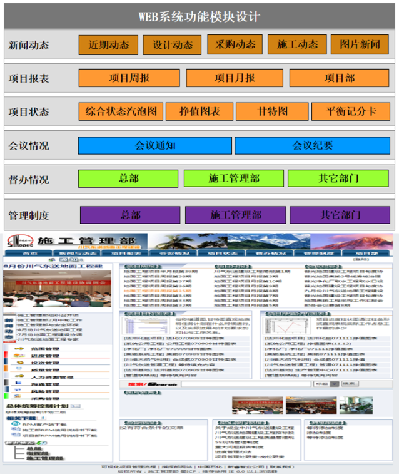Open the 督办情况 navigation tab

[x=270, y=254]
